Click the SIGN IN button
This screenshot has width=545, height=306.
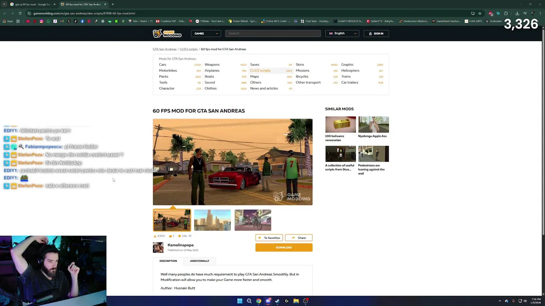coord(376,34)
